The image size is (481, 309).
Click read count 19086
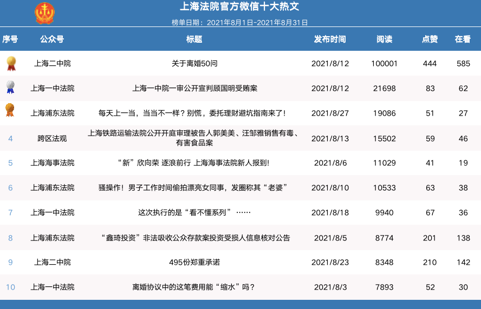pos(385,113)
